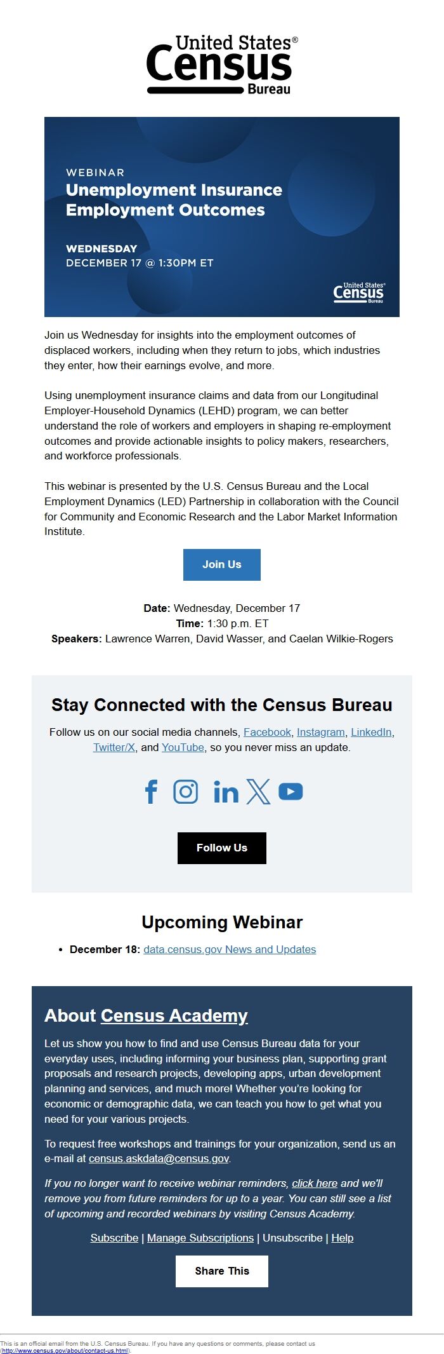Open the Facebook text link
Image resolution: width=444 pixels, height=1354 pixels.
point(266,732)
